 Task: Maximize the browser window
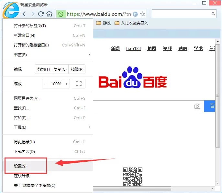pos(204,3)
